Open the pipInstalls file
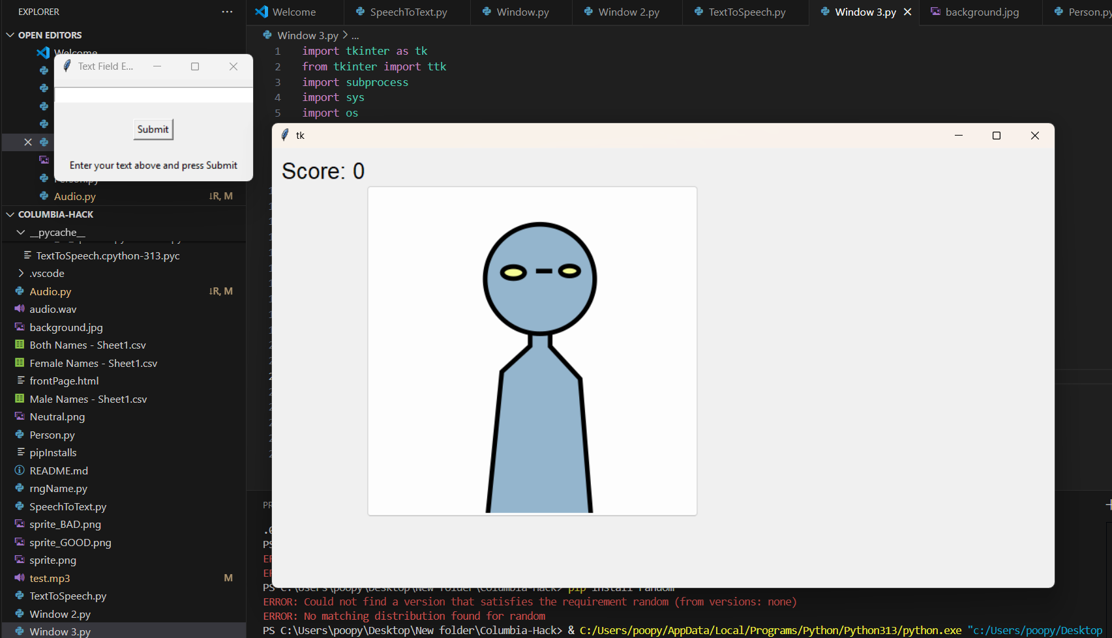This screenshot has height=638, width=1112. tap(53, 452)
